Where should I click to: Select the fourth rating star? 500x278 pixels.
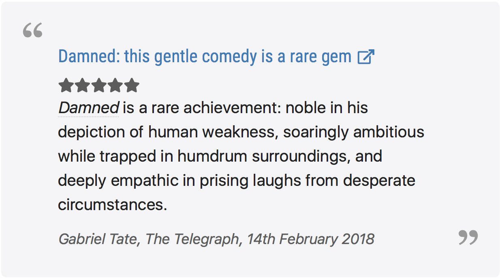[x=115, y=86]
